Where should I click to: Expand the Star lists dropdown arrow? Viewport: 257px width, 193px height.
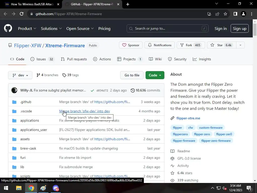coord(240,45)
